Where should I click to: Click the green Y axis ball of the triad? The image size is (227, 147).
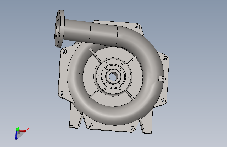click(18, 129)
